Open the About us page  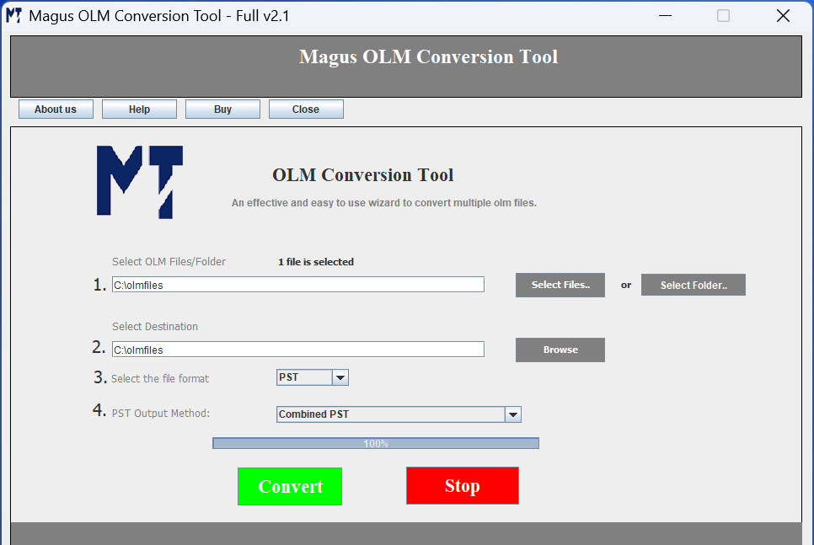[56, 109]
